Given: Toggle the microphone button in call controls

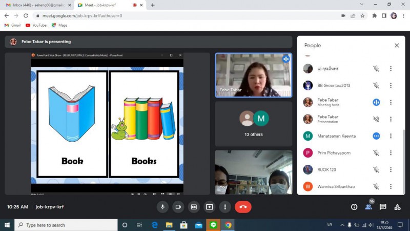Looking at the screenshot, I should point(163,207).
